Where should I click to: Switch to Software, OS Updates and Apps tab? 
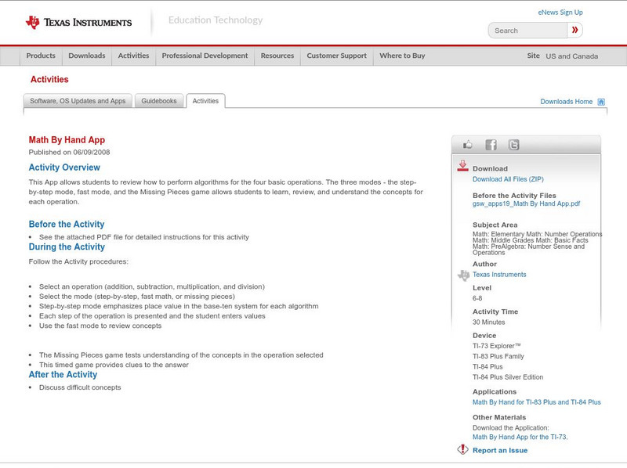click(78, 101)
